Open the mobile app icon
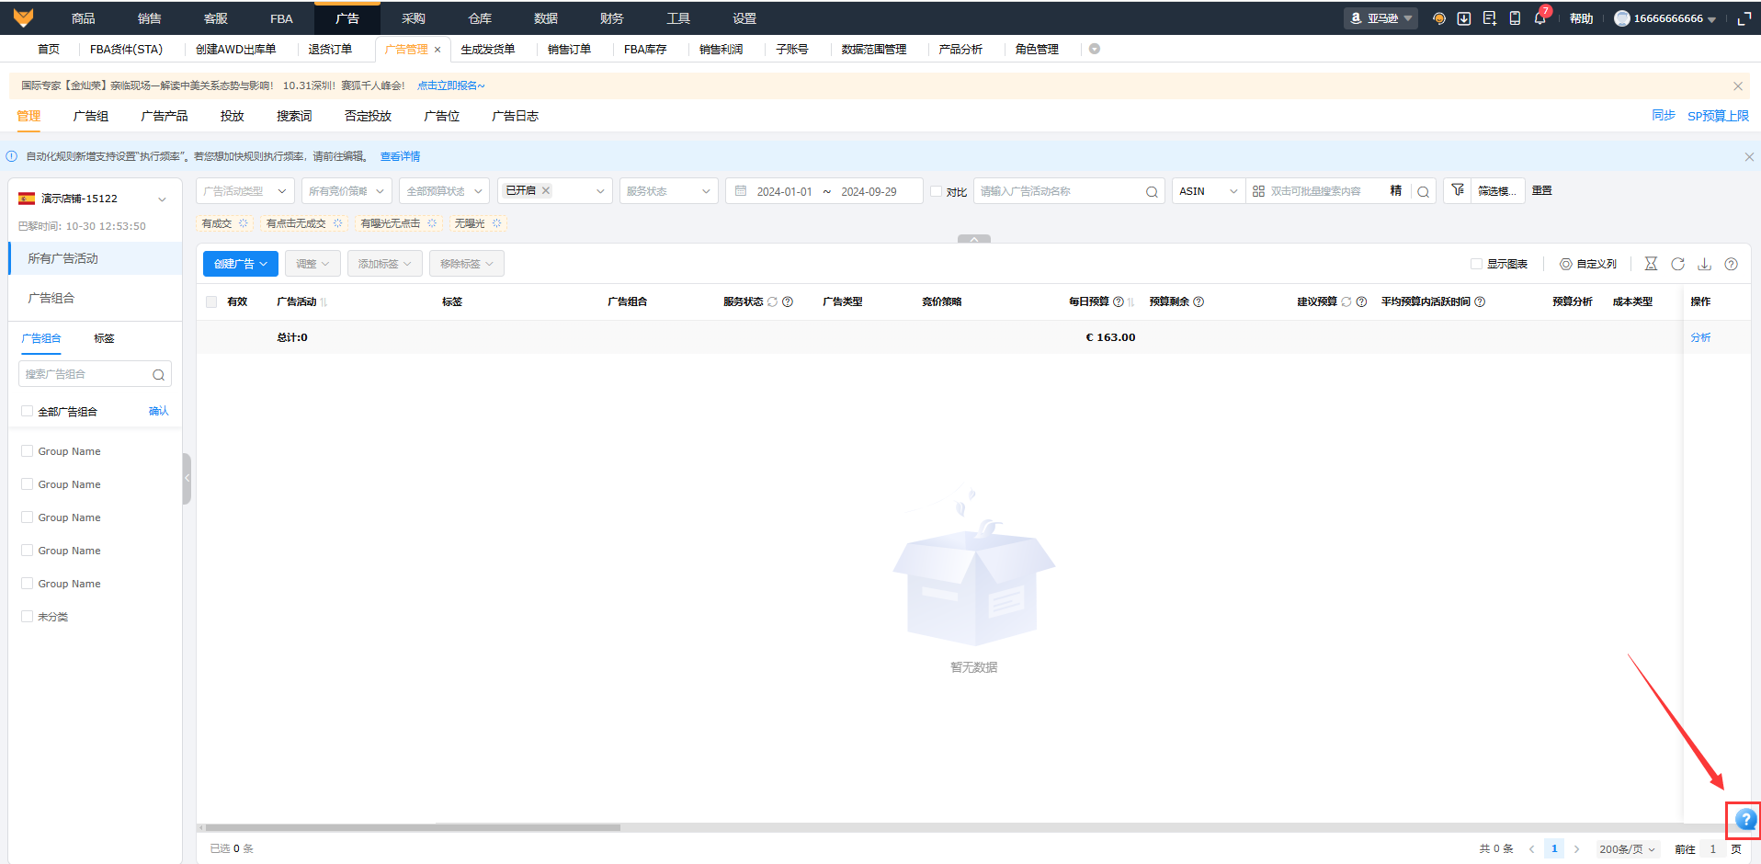Viewport: 1761px width, 864px height. click(x=1515, y=18)
